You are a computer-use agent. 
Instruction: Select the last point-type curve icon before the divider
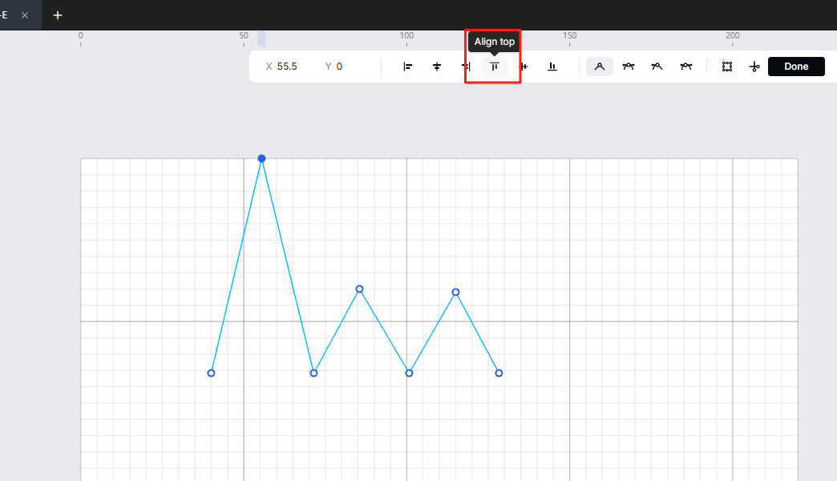(x=686, y=67)
